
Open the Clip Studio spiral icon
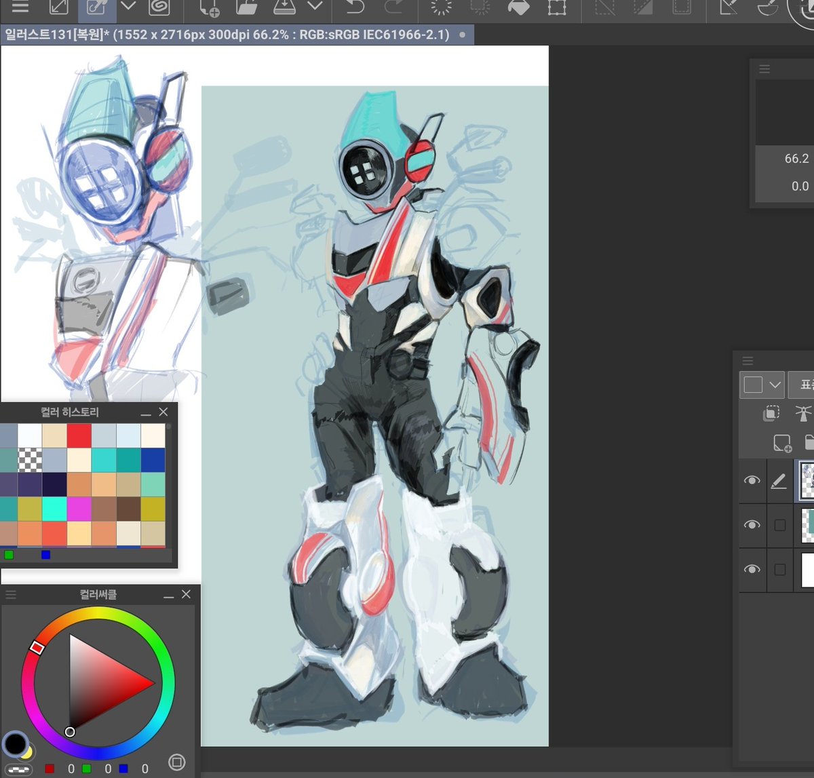pyautogui.click(x=159, y=7)
